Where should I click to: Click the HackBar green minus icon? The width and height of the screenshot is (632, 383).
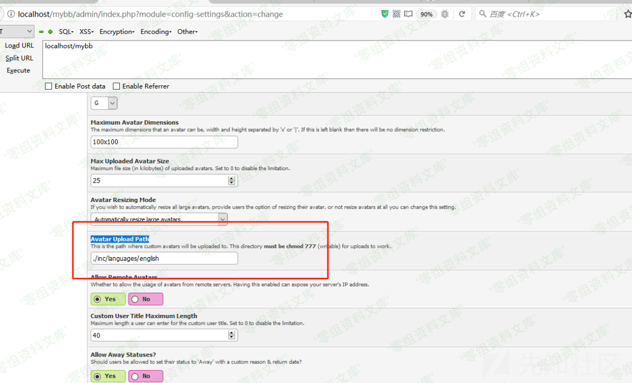[x=42, y=32]
